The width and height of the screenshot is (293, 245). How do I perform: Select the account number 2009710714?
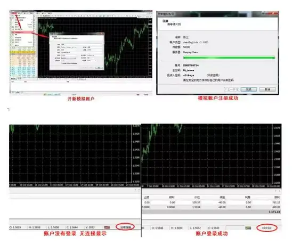[x=191, y=66]
